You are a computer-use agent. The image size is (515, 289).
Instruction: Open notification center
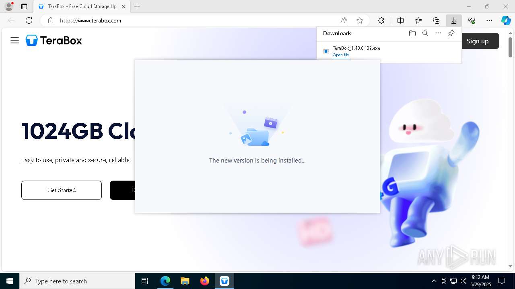coord(502,281)
